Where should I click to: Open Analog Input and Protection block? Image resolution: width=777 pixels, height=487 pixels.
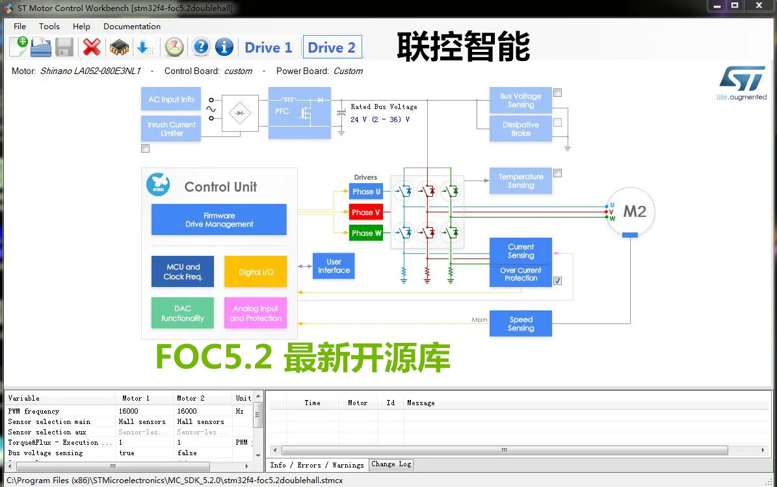256,313
